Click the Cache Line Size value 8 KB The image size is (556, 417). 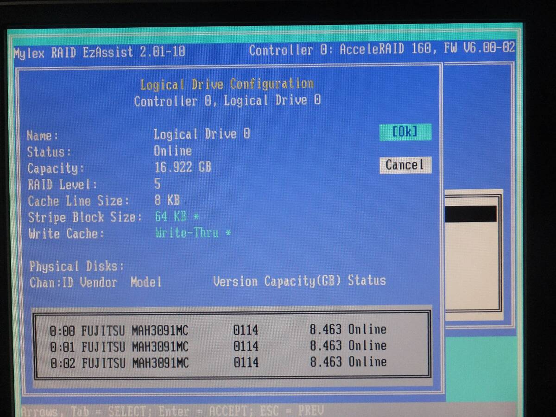coord(167,201)
